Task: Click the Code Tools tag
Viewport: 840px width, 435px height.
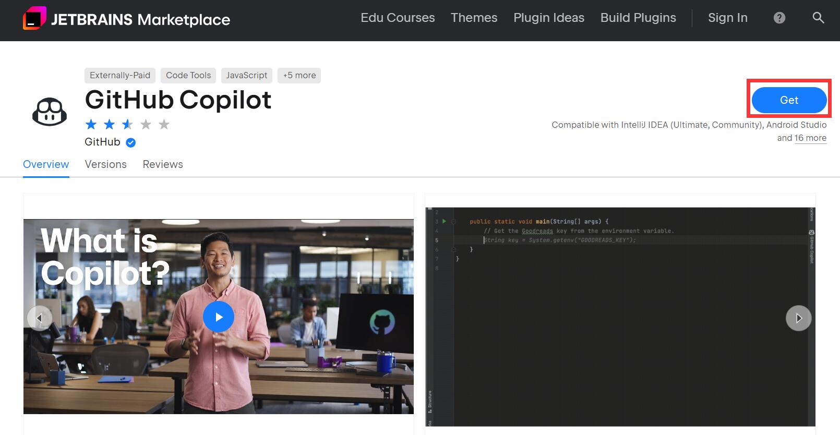Action: (x=188, y=75)
